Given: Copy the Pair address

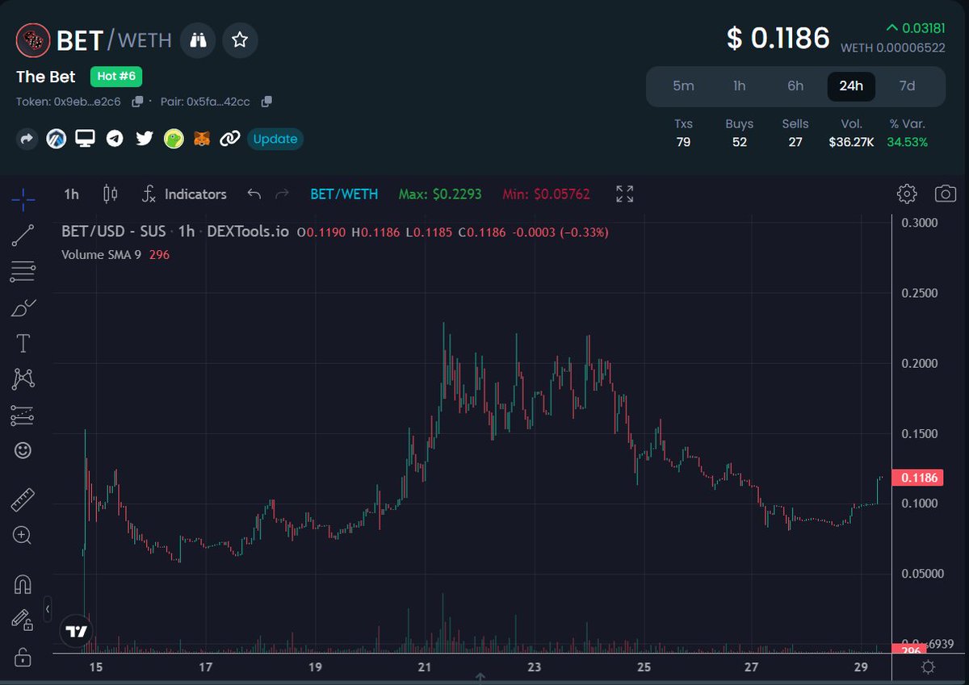Looking at the screenshot, I should 266,102.
